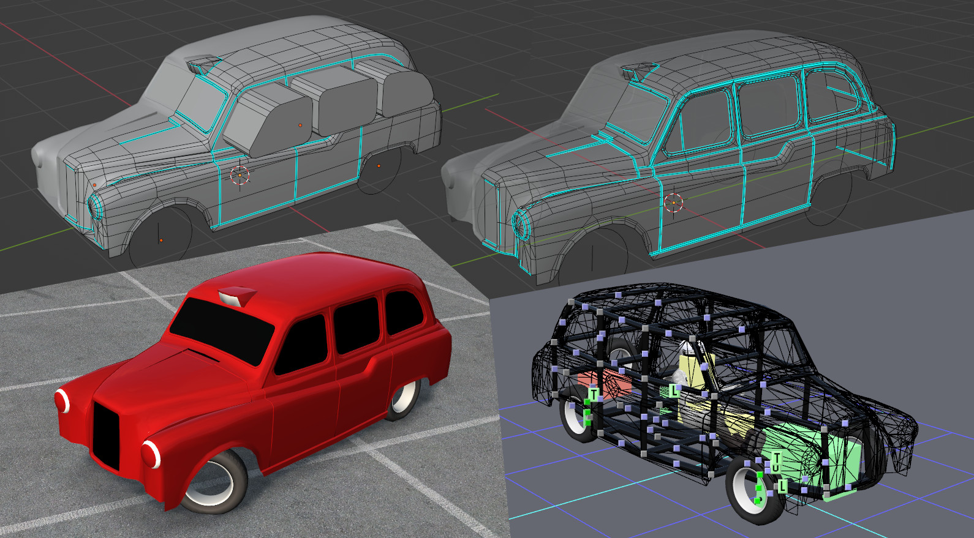Select the L label beside the wireframe front wheel

(782, 486)
